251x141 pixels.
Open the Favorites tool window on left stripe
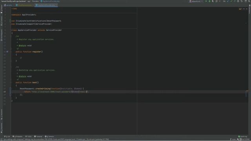[x=2, y=128]
